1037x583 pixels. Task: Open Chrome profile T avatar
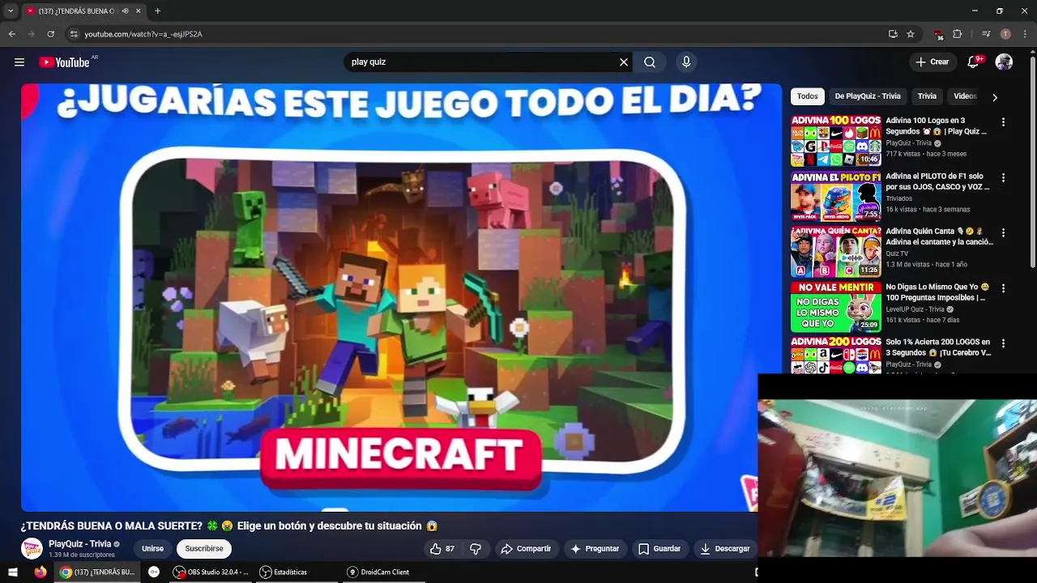(1005, 34)
